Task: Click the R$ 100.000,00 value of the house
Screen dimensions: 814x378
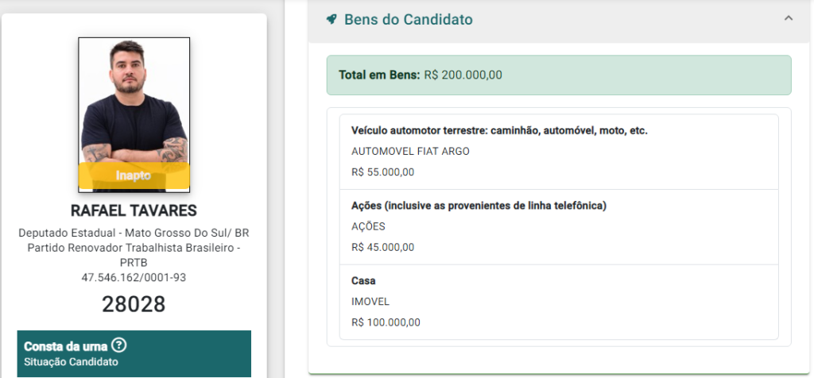Action: coord(386,322)
